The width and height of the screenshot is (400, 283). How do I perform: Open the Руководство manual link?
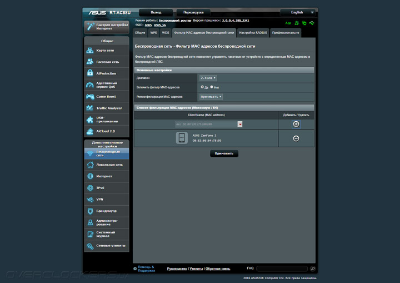point(177,269)
